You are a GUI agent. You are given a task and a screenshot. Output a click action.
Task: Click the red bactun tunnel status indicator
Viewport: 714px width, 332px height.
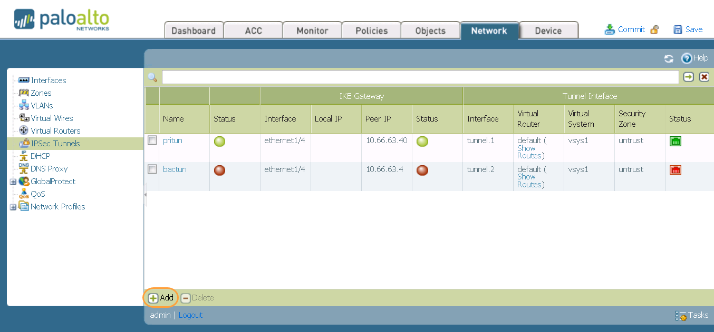coord(219,170)
